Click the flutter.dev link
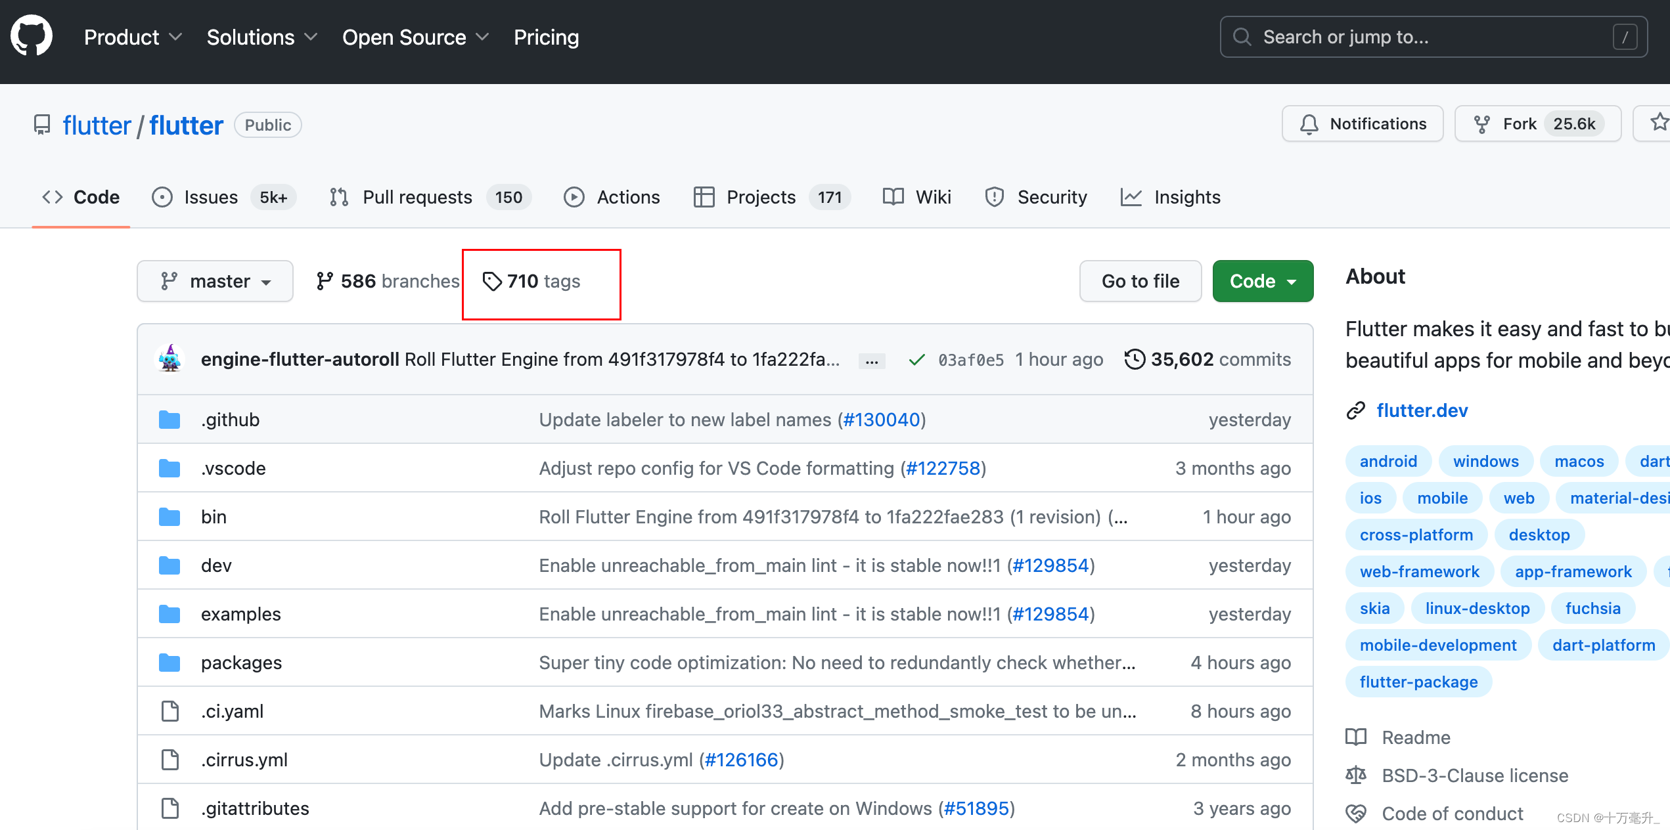This screenshot has width=1670, height=830. pos(1426,410)
